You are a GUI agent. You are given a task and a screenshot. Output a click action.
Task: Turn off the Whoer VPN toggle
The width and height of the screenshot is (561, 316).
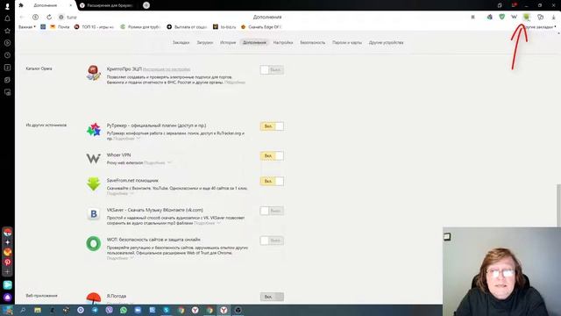click(272, 156)
